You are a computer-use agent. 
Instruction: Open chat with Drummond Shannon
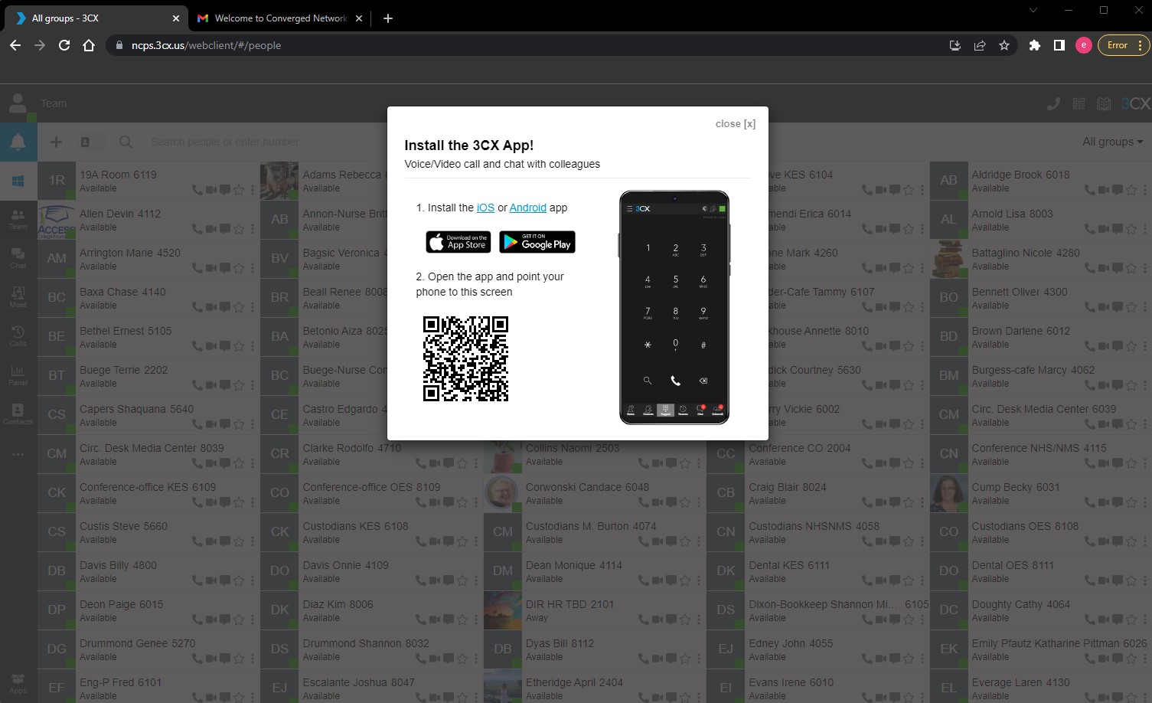tap(448, 659)
